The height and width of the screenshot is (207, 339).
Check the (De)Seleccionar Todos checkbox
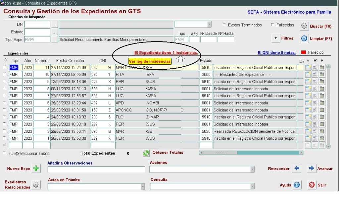[5, 153]
